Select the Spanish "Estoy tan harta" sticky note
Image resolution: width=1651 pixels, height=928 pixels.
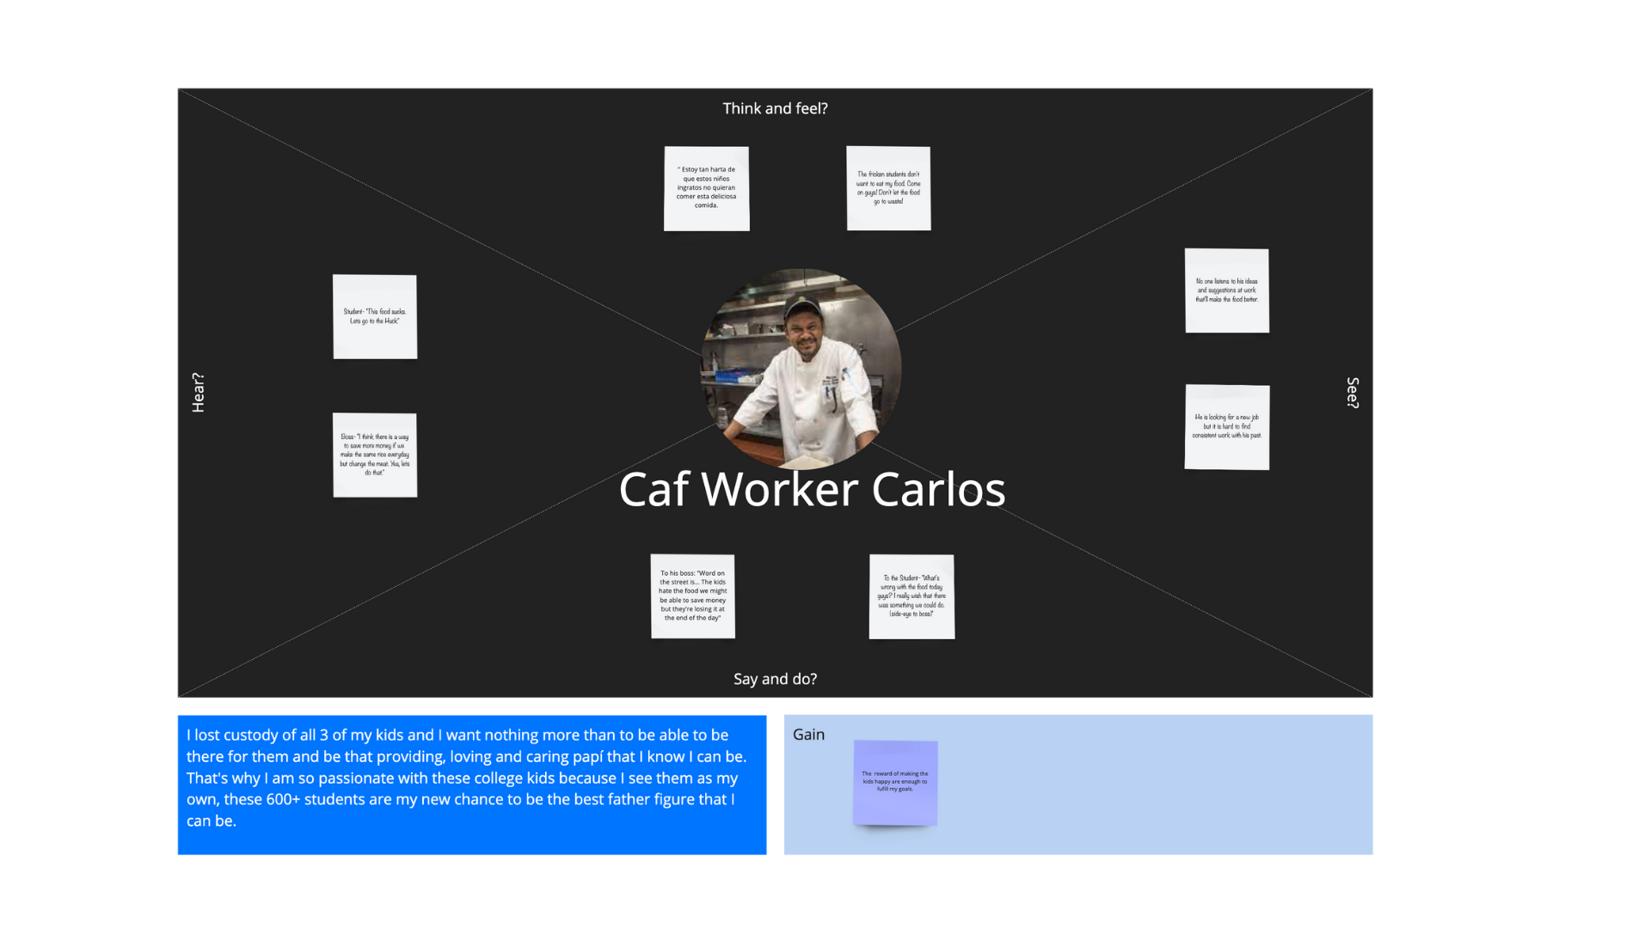[x=706, y=188]
